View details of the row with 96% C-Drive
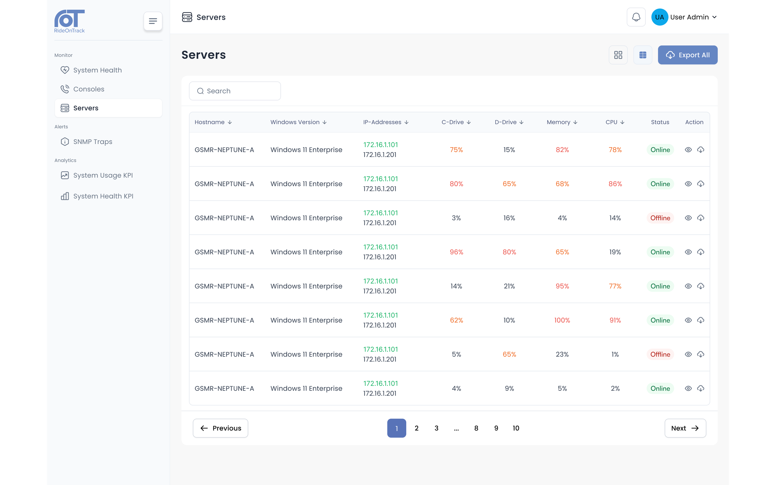 688,252
